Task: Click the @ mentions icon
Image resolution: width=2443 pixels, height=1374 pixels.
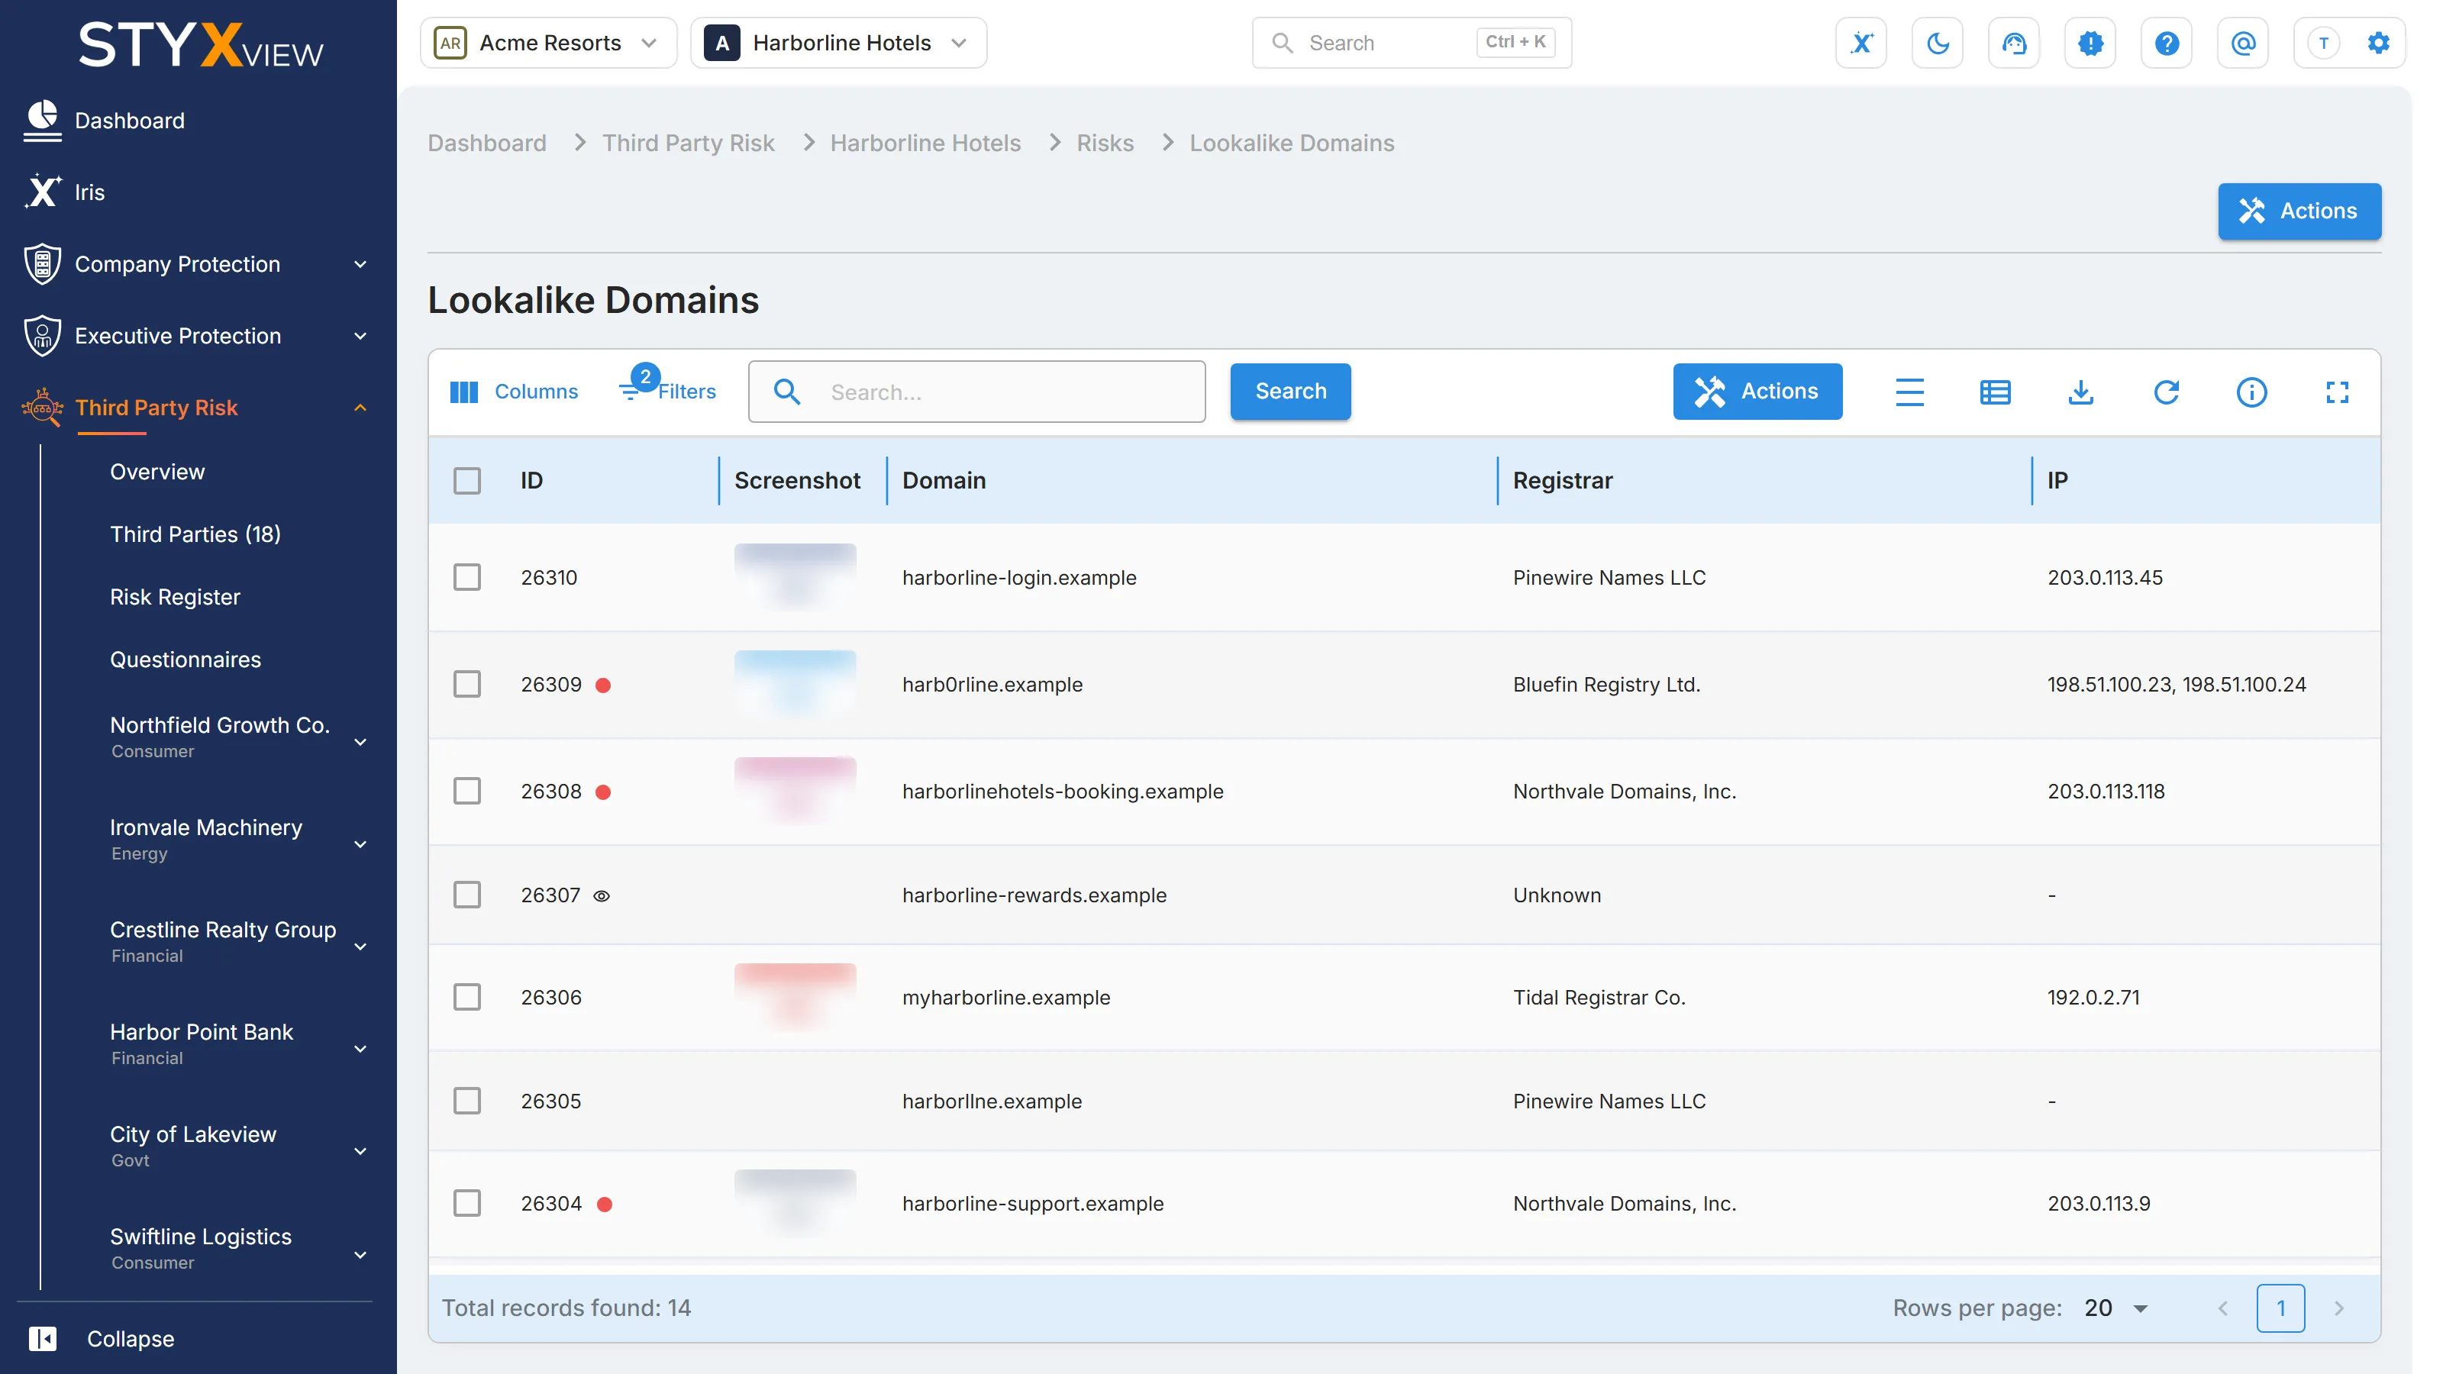Action: 2243,43
